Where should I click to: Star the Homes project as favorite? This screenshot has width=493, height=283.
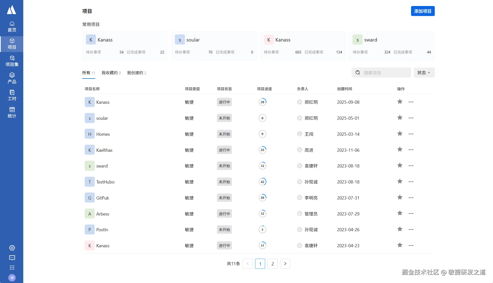(x=400, y=134)
